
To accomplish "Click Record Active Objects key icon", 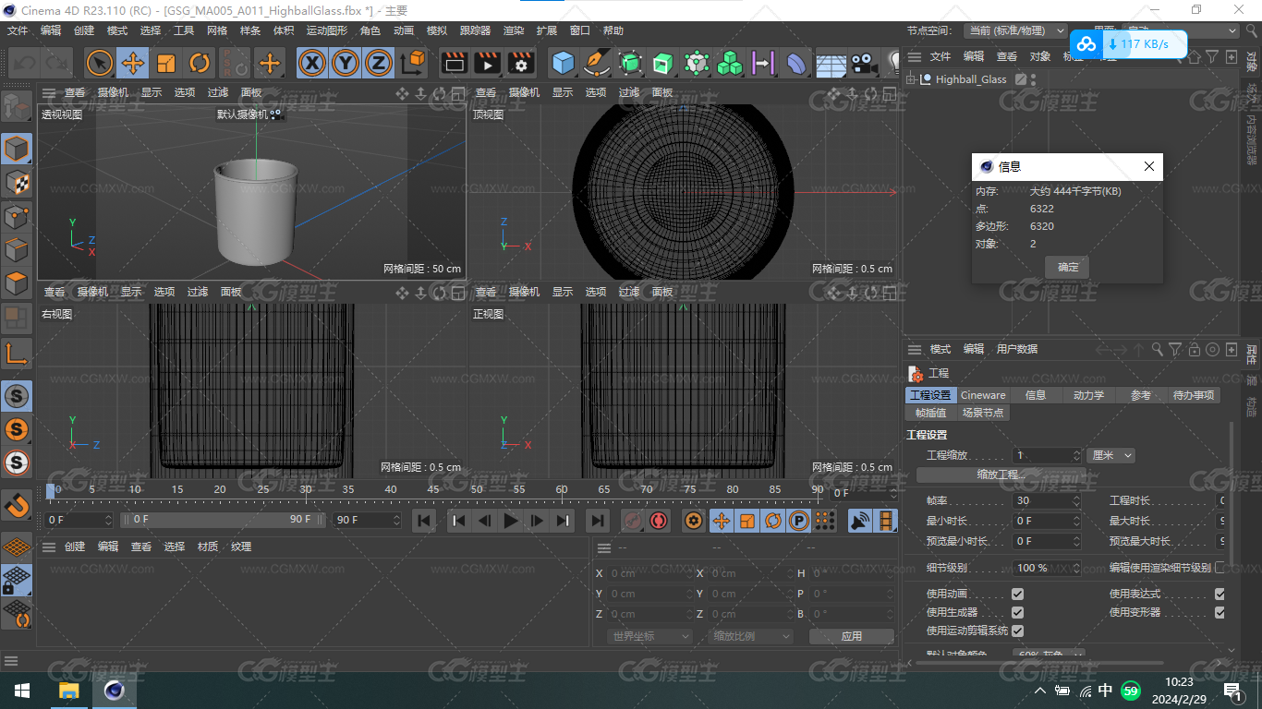I will (x=632, y=521).
